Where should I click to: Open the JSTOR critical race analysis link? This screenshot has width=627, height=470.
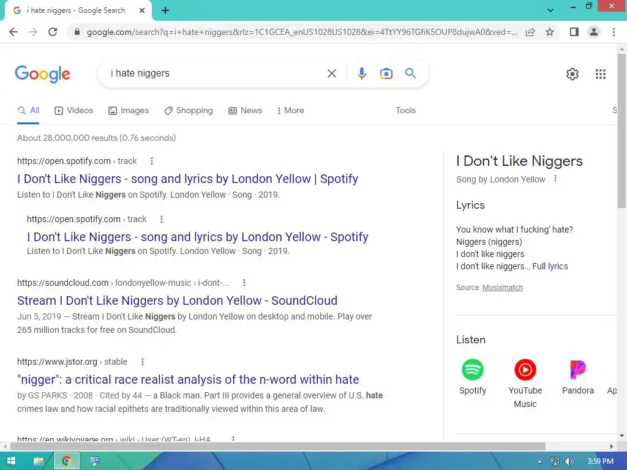pyautogui.click(x=188, y=379)
